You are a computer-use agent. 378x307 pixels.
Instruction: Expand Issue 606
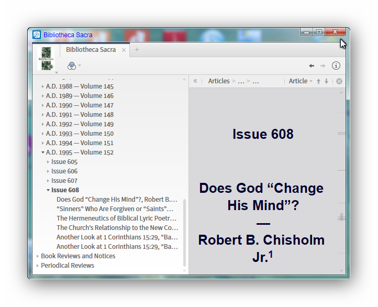pyautogui.click(x=48, y=171)
